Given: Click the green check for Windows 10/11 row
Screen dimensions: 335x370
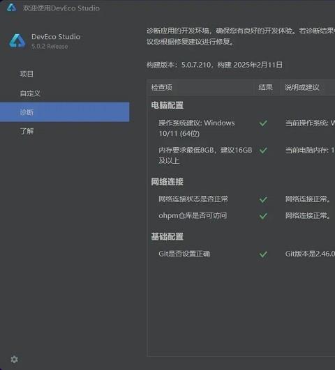Looking at the screenshot, I should coord(263,123).
